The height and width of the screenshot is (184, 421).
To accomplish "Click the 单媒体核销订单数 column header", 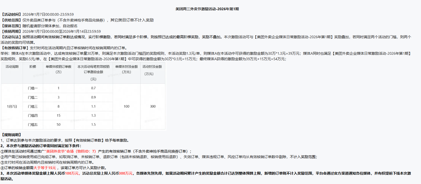I will [x=58, y=67].
